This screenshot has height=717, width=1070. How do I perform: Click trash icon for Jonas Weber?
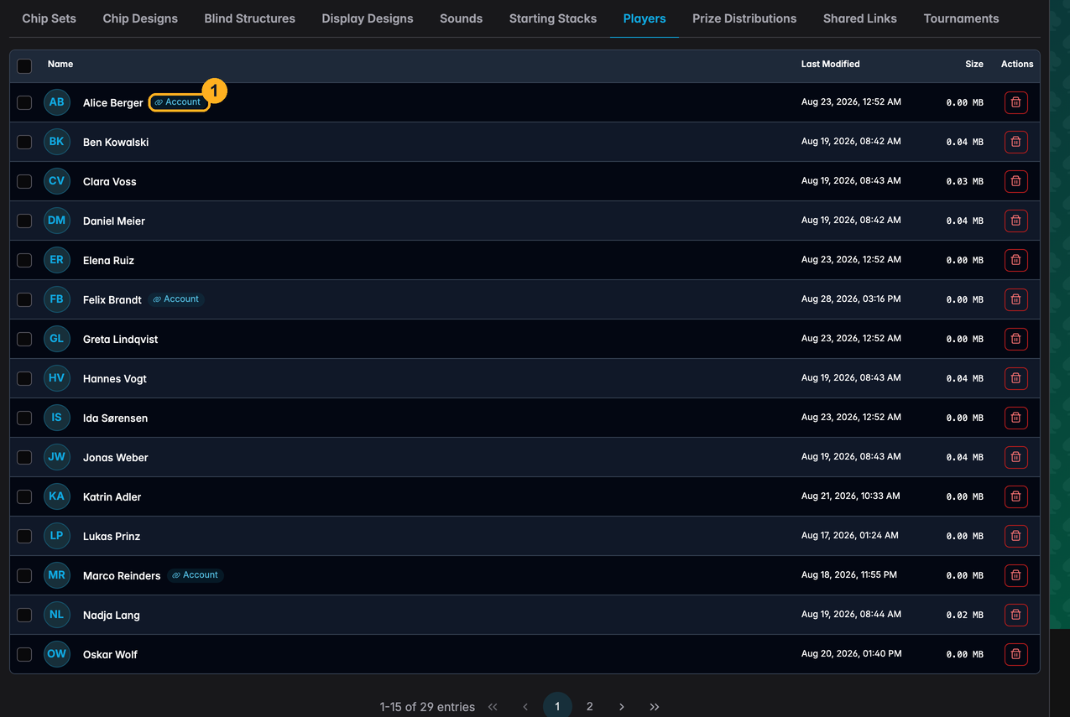click(x=1015, y=457)
